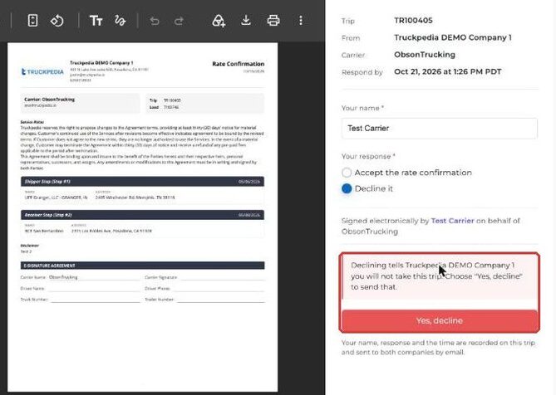Click the 'Rate Confirmation' document title
556x395 pixels.
[x=239, y=64]
